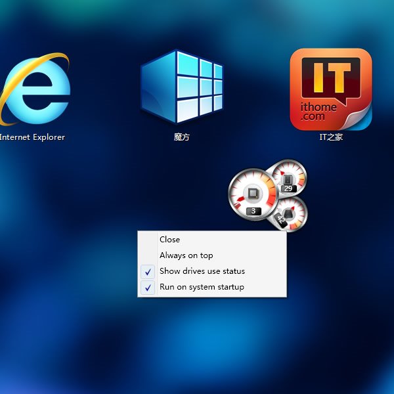Click the 魔方 label under the cube
Image resolution: width=394 pixels, height=394 pixels.
[182, 137]
